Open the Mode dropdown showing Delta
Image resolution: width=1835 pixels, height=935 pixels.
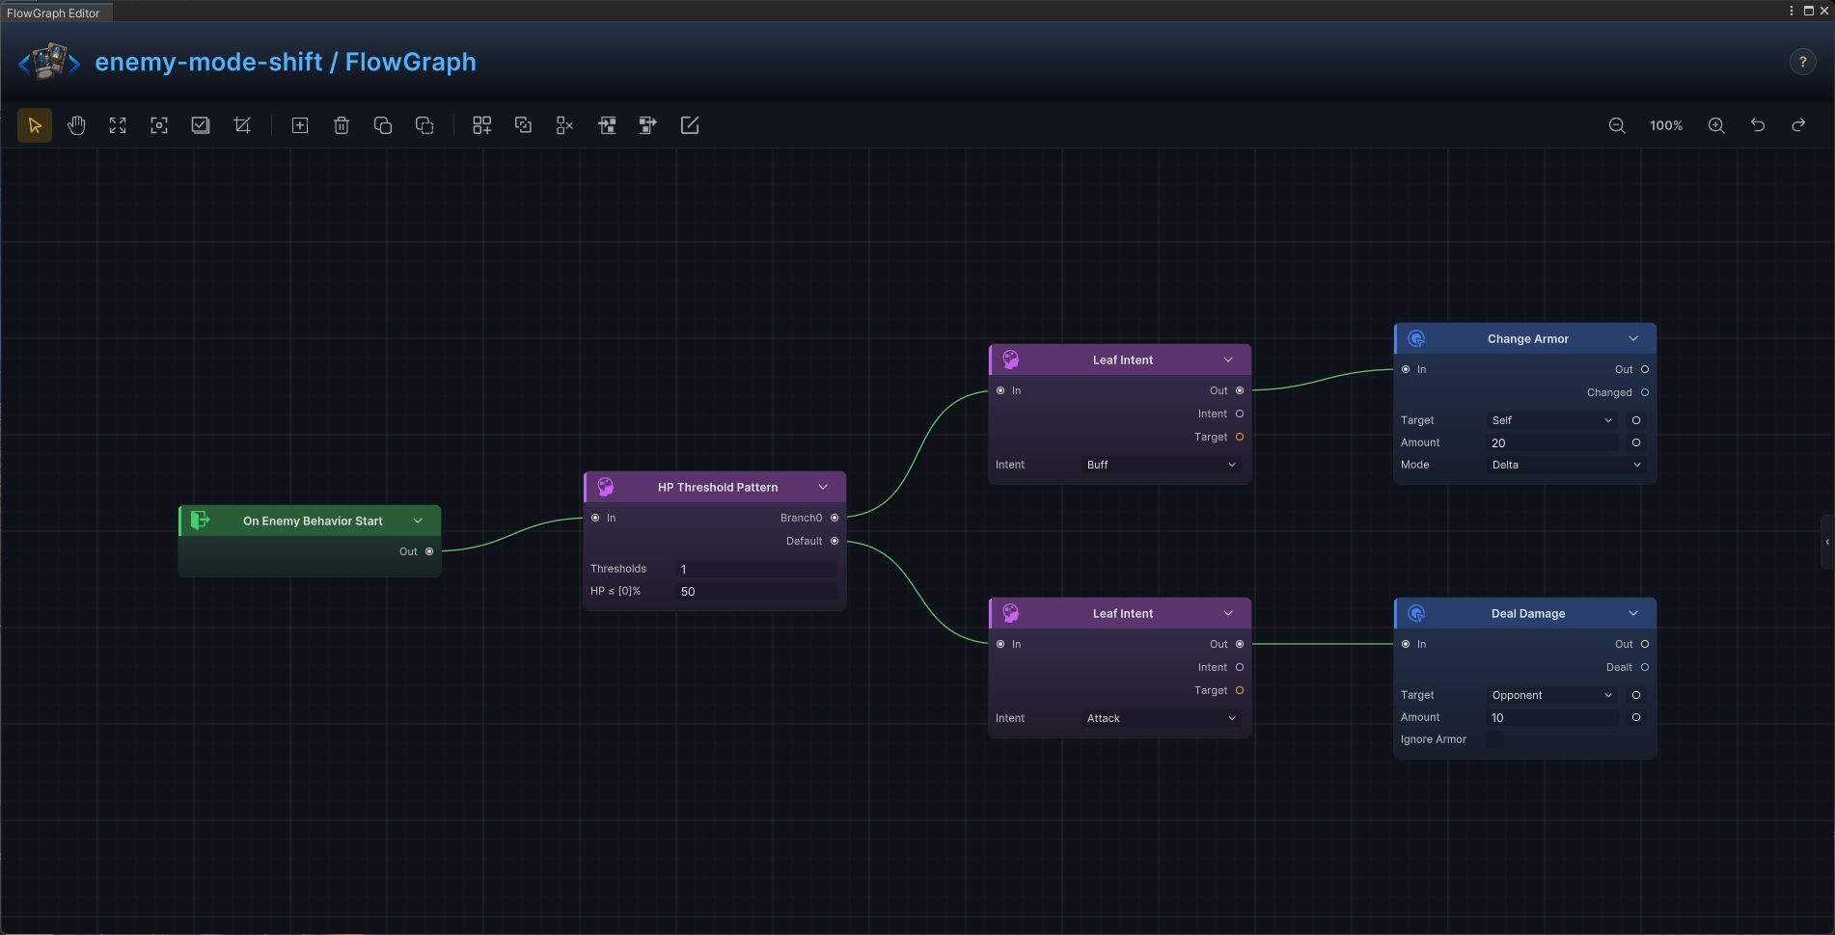click(1567, 465)
